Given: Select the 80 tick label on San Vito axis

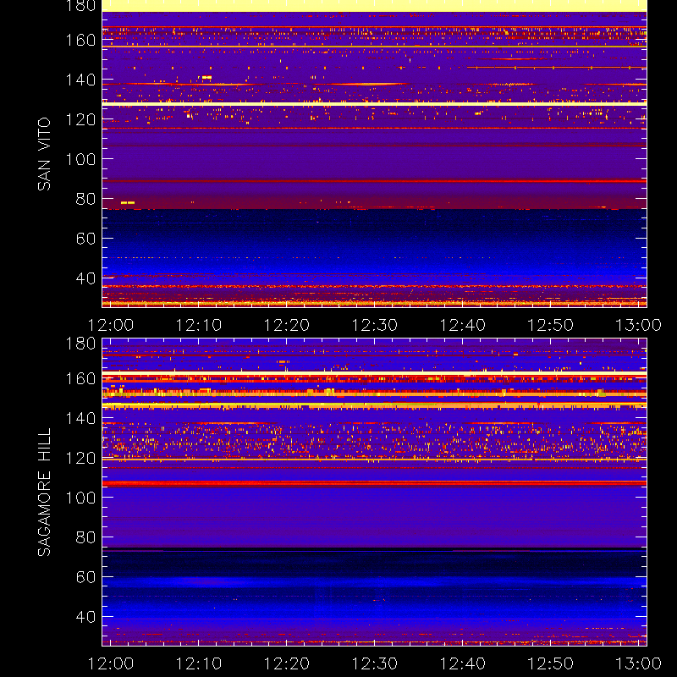Looking at the screenshot, I should coord(85,199).
